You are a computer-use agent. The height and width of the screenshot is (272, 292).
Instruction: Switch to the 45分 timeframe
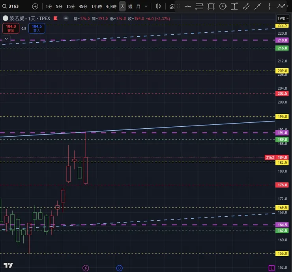coord(83,7)
